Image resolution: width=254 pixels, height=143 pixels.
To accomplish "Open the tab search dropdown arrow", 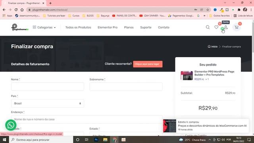I will click(x=225, y=3).
